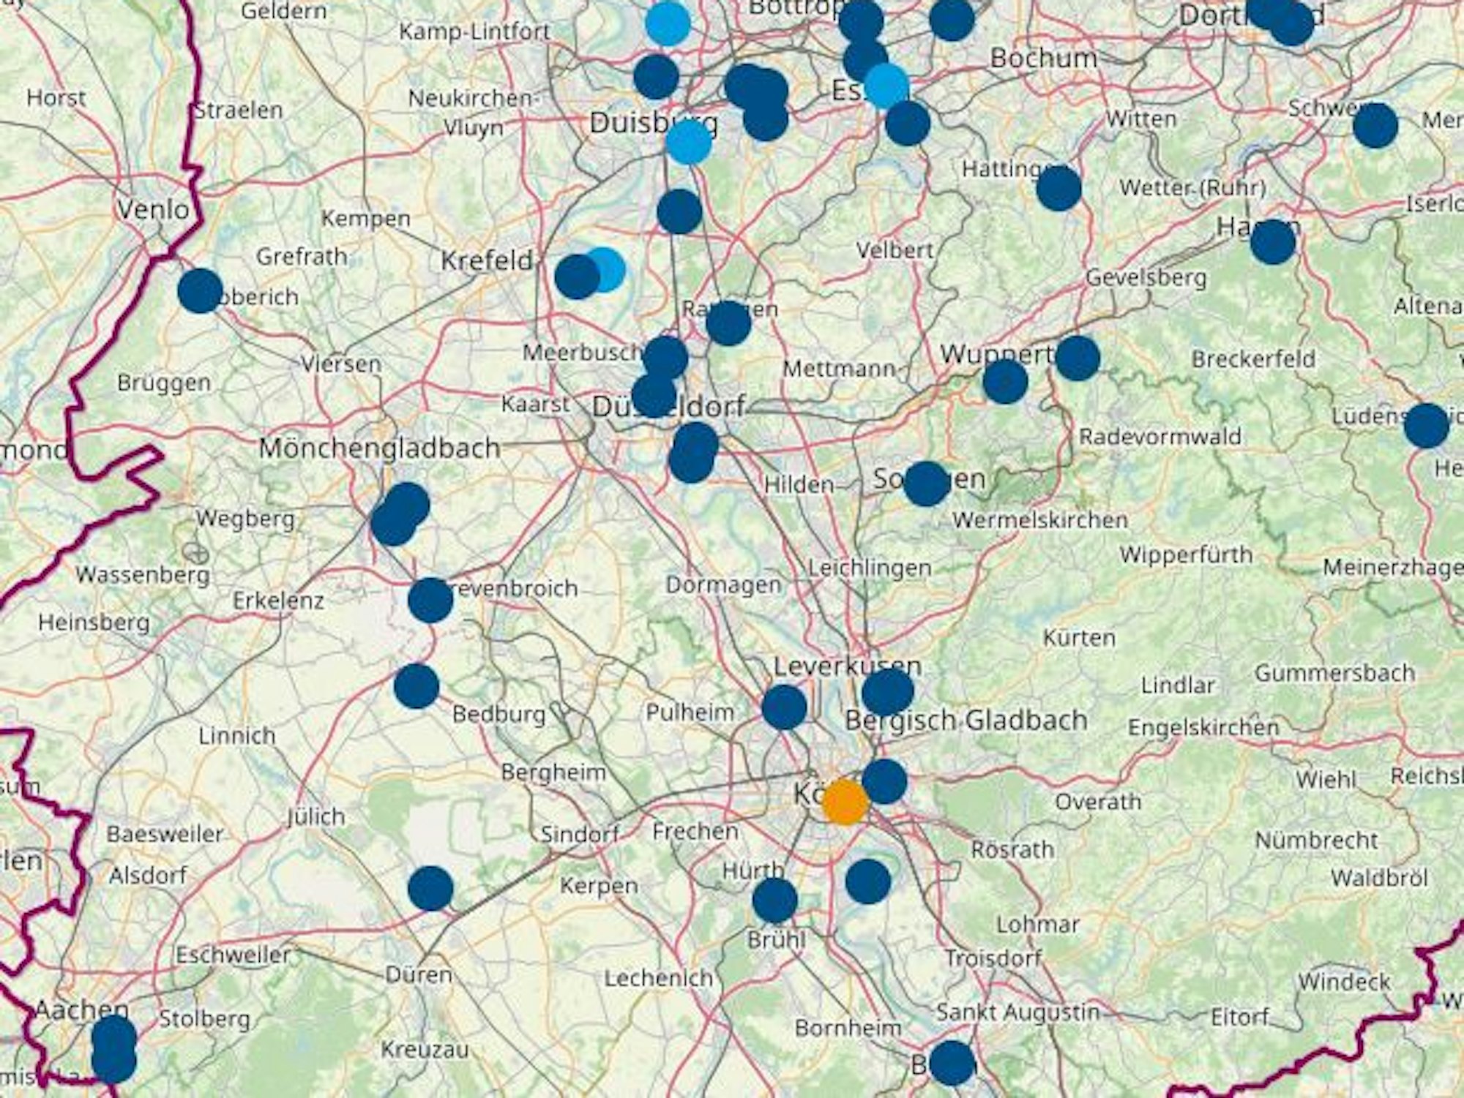This screenshot has width=1464, height=1098.
Task: Click the marker near Schwerte
Action: [1375, 126]
